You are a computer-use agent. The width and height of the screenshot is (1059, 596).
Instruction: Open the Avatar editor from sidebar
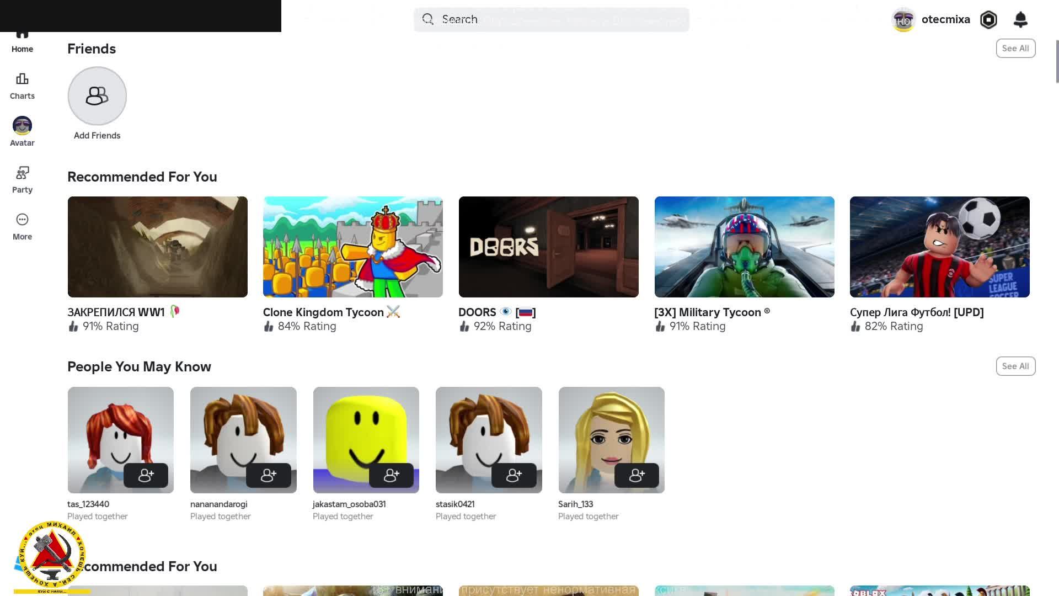[22, 126]
